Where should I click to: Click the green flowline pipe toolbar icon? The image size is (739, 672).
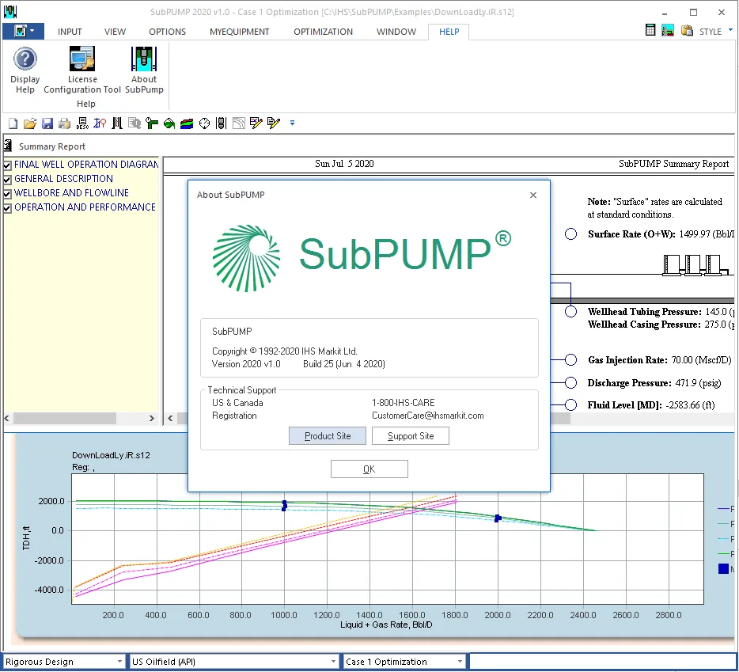(x=152, y=123)
